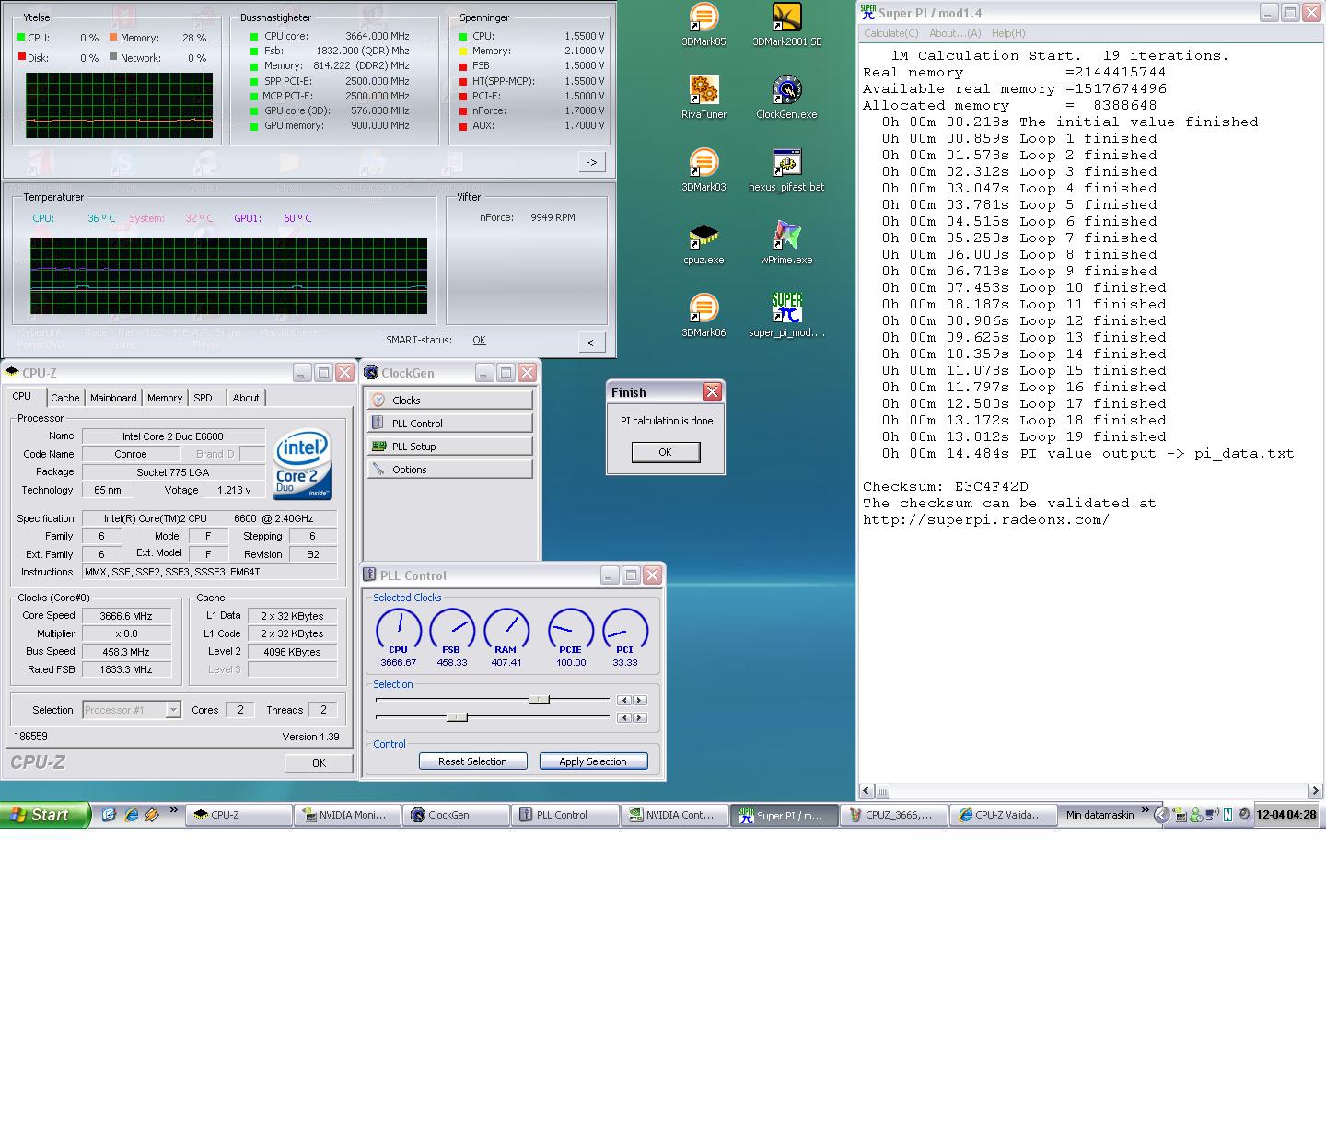Click the PLL Control icon in ClockGen

[x=378, y=423]
